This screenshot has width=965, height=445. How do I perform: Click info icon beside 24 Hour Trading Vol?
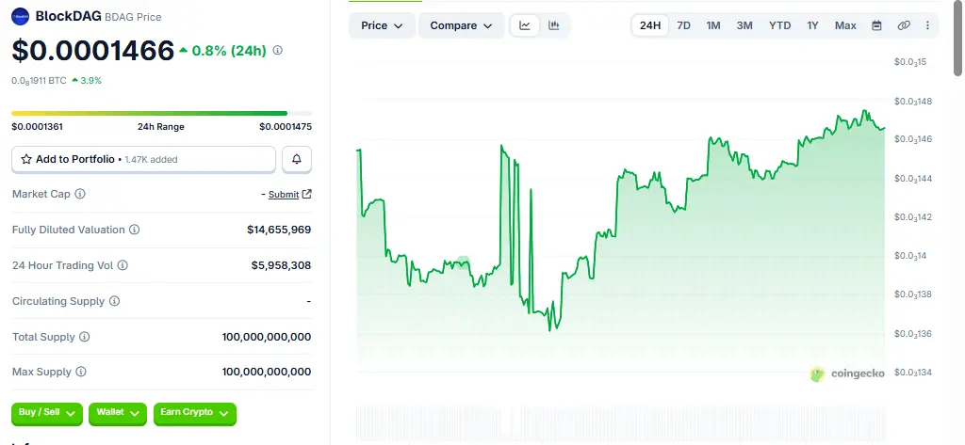[123, 265]
